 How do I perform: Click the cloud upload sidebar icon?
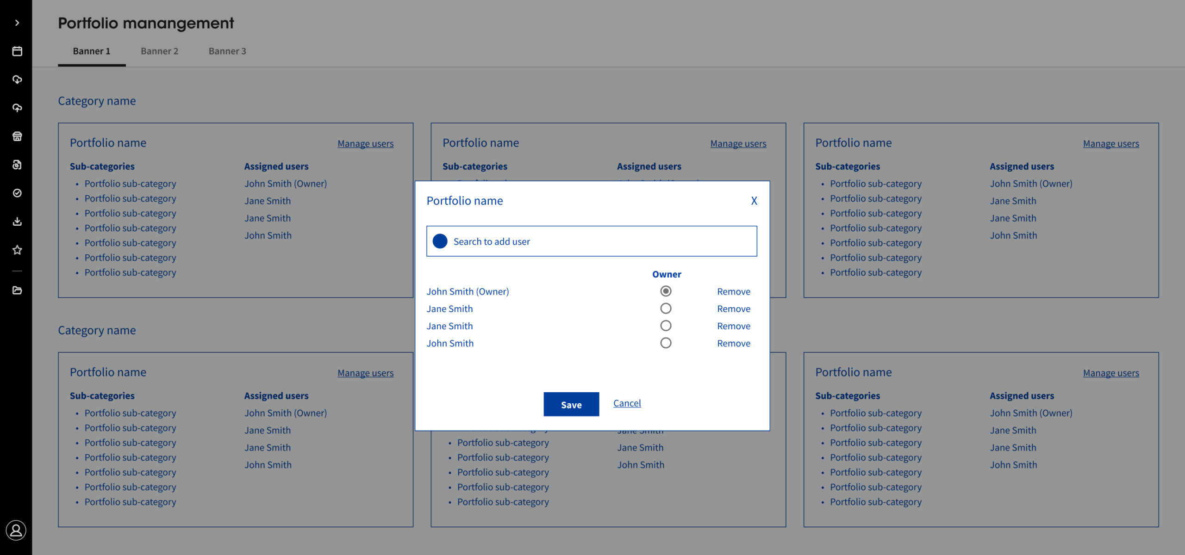17,108
